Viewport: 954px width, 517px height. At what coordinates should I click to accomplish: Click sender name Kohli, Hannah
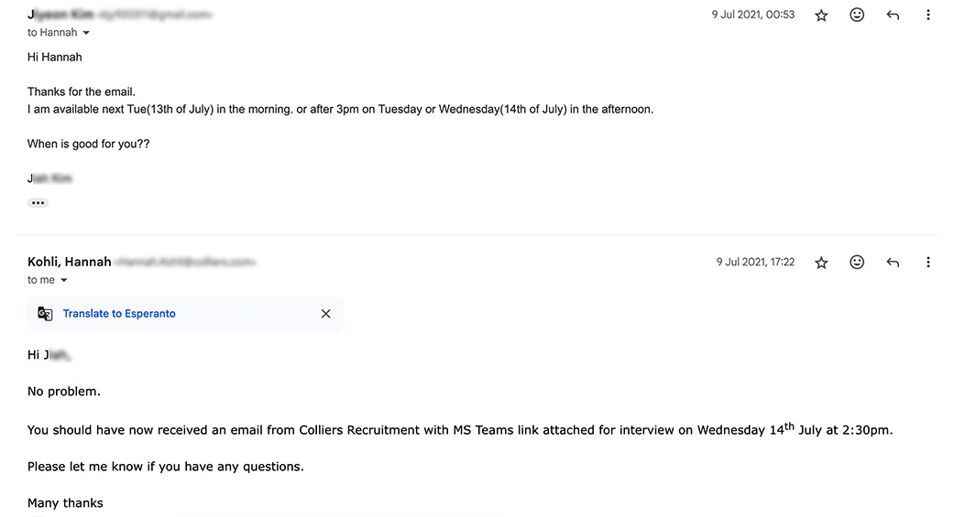[x=70, y=262]
